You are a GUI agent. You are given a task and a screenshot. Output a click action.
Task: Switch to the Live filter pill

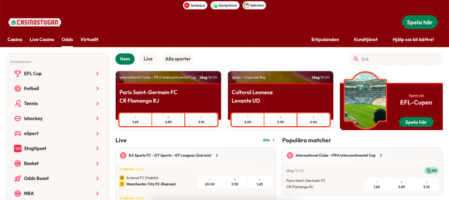[x=148, y=59]
